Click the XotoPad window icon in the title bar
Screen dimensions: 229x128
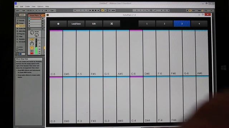point(48,15)
